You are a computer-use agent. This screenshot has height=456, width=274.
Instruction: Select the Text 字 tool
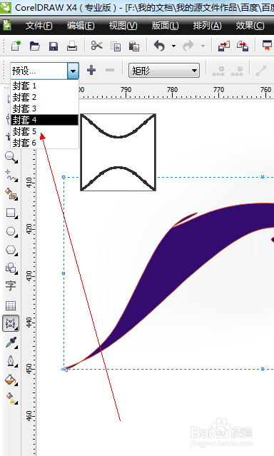11,286
